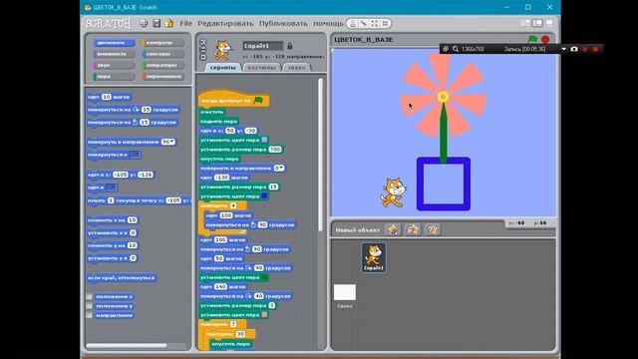Open direction 0 dropdown in script block
638x359 pixels.
click(281, 169)
